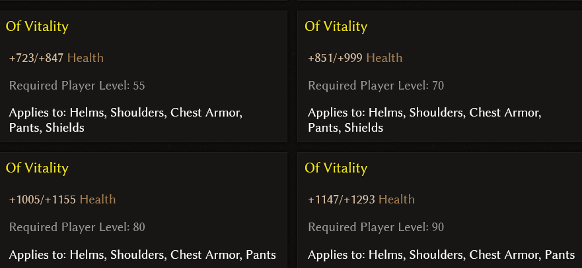This screenshot has width=582, height=268.
Task: Click Required Player Level: 90 text
Action: tap(376, 227)
